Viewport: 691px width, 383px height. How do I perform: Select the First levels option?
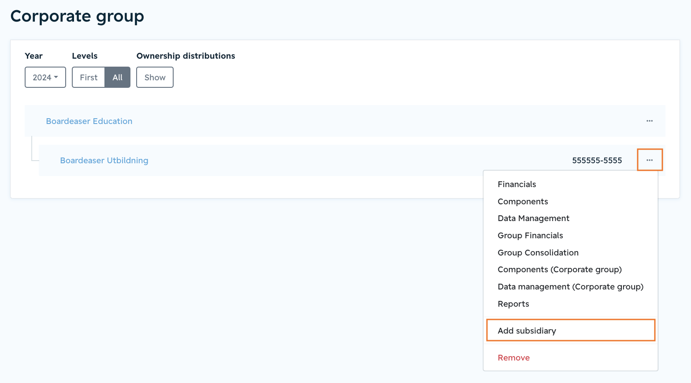89,77
